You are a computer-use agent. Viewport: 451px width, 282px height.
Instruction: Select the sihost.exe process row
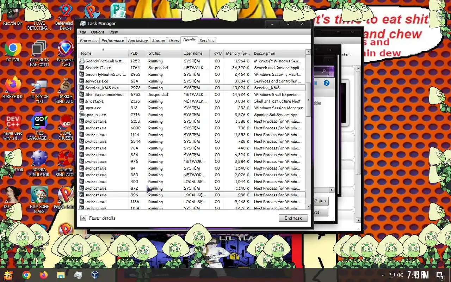point(192,101)
